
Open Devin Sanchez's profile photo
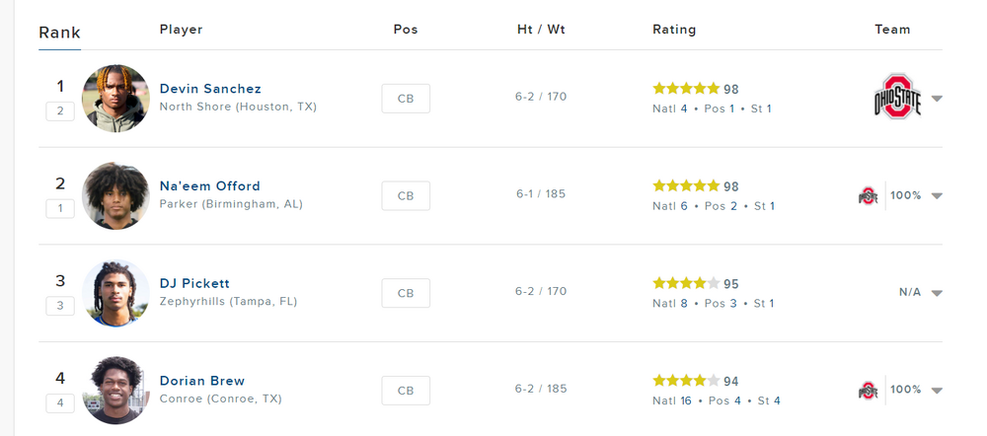click(x=115, y=99)
